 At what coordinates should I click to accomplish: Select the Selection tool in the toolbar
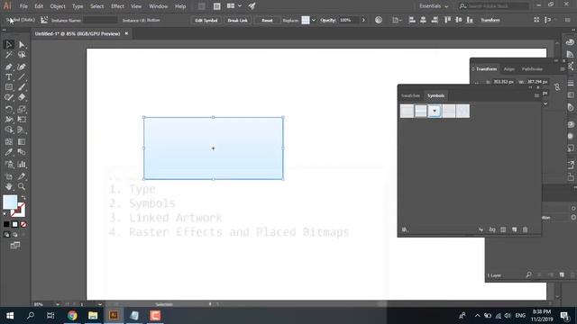point(9,44)
